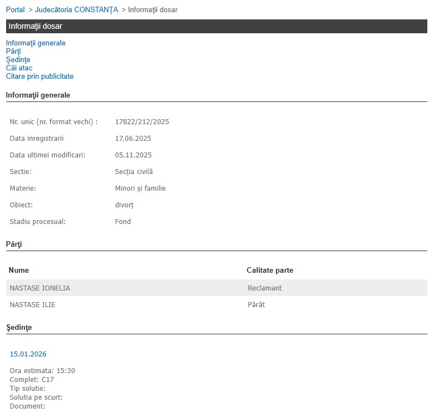Click the Părţi link in the navigation list
434x418 pixels.
(x=13, y=52)
